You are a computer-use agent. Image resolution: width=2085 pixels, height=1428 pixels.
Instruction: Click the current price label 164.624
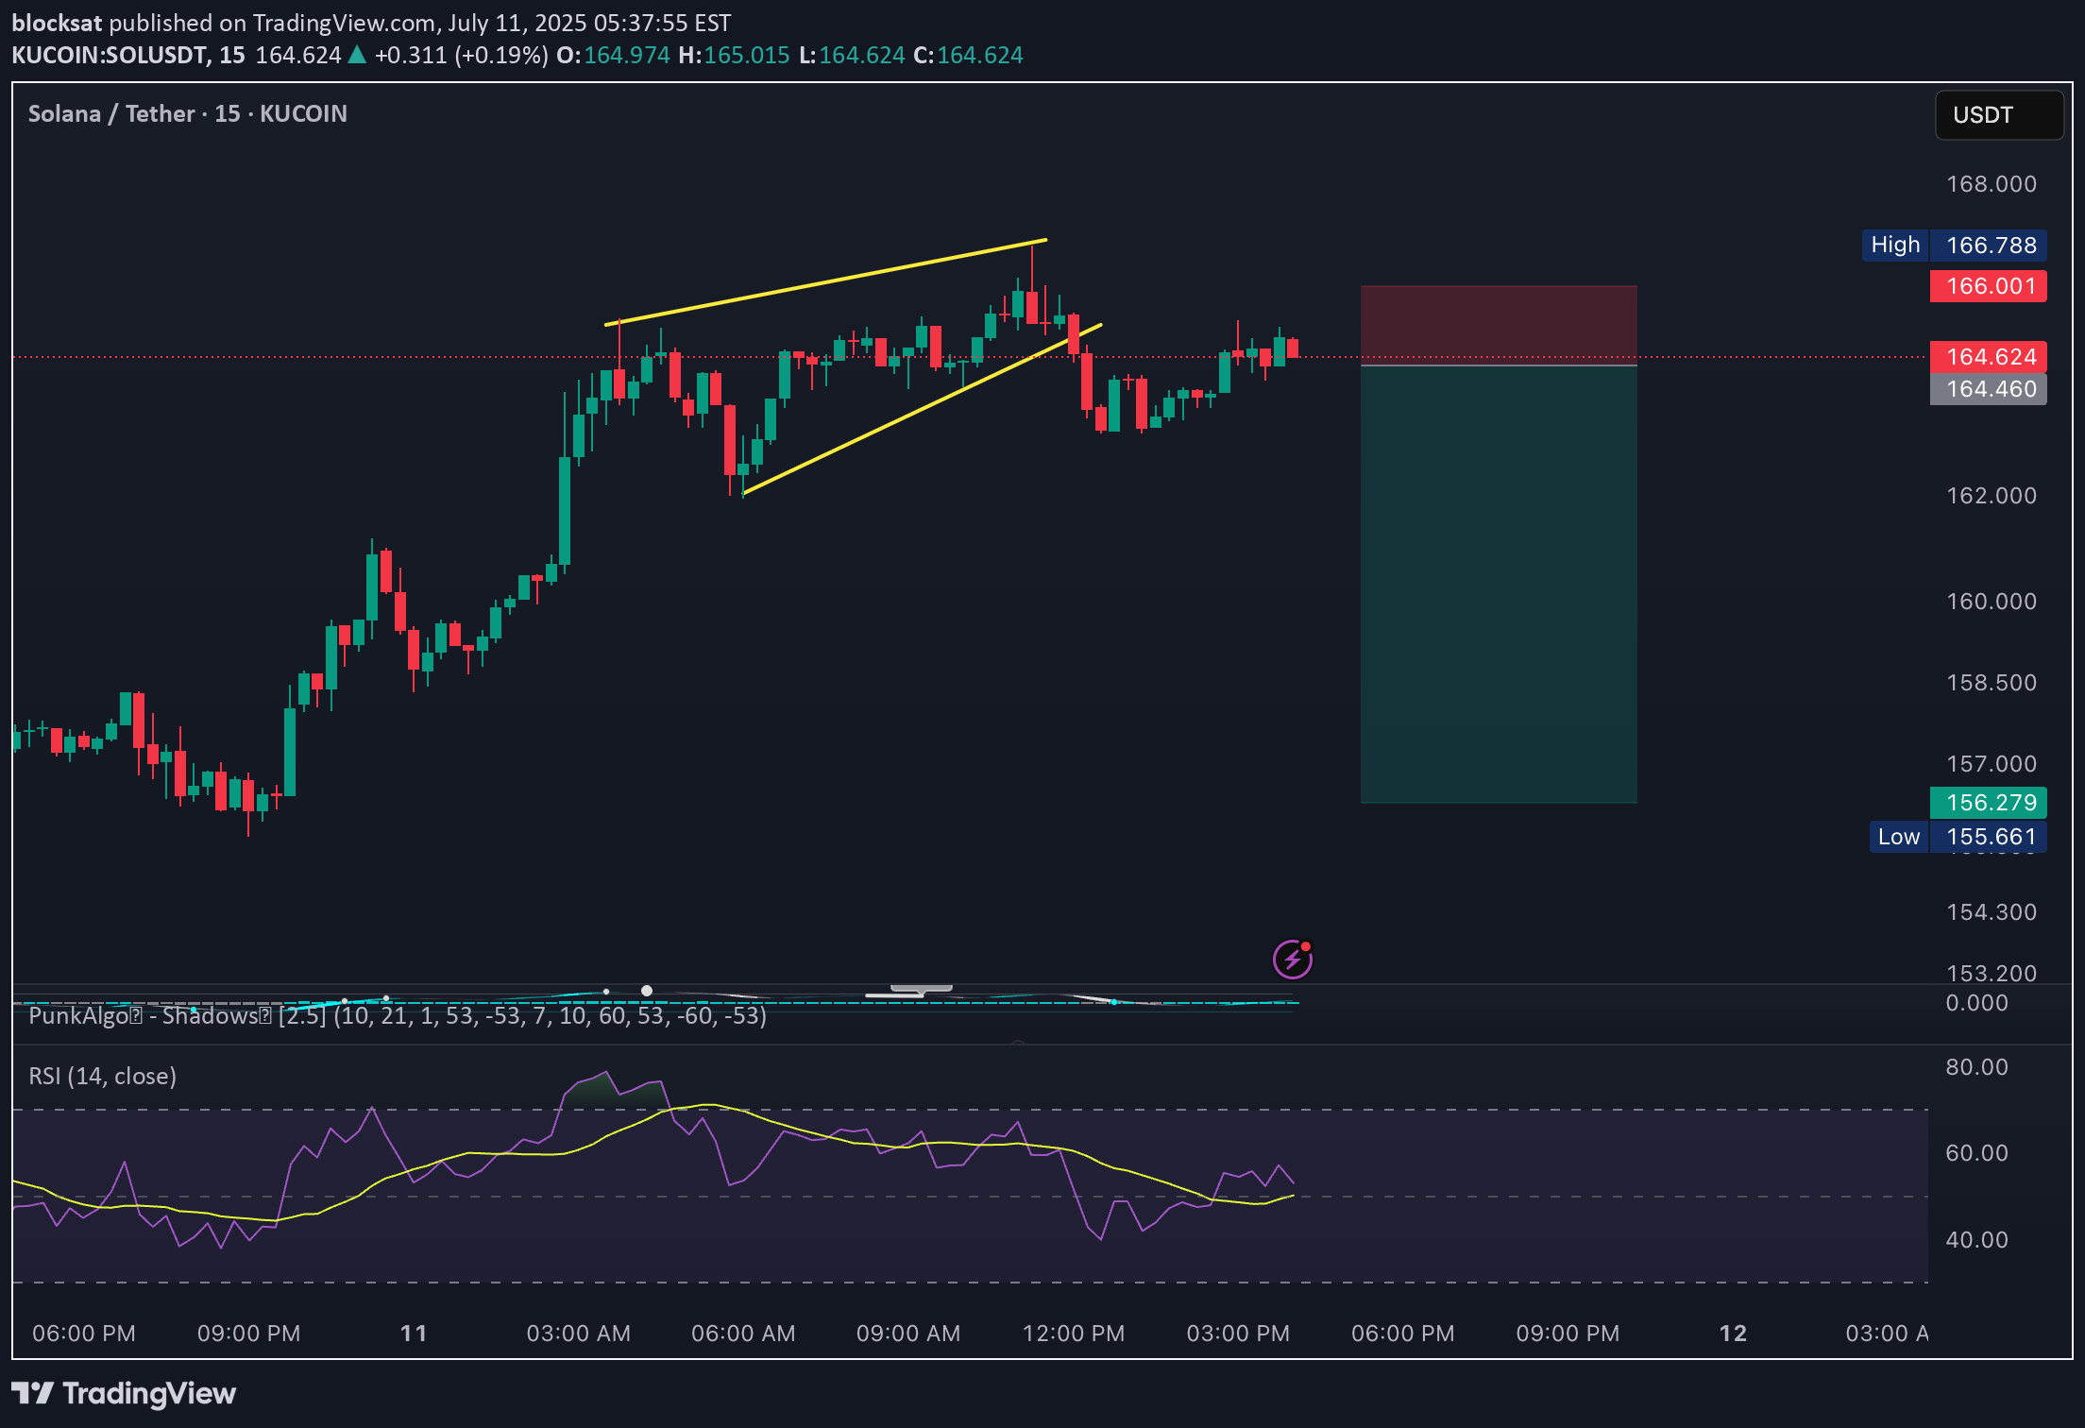pyautogui.click(x=1988, y=357)
